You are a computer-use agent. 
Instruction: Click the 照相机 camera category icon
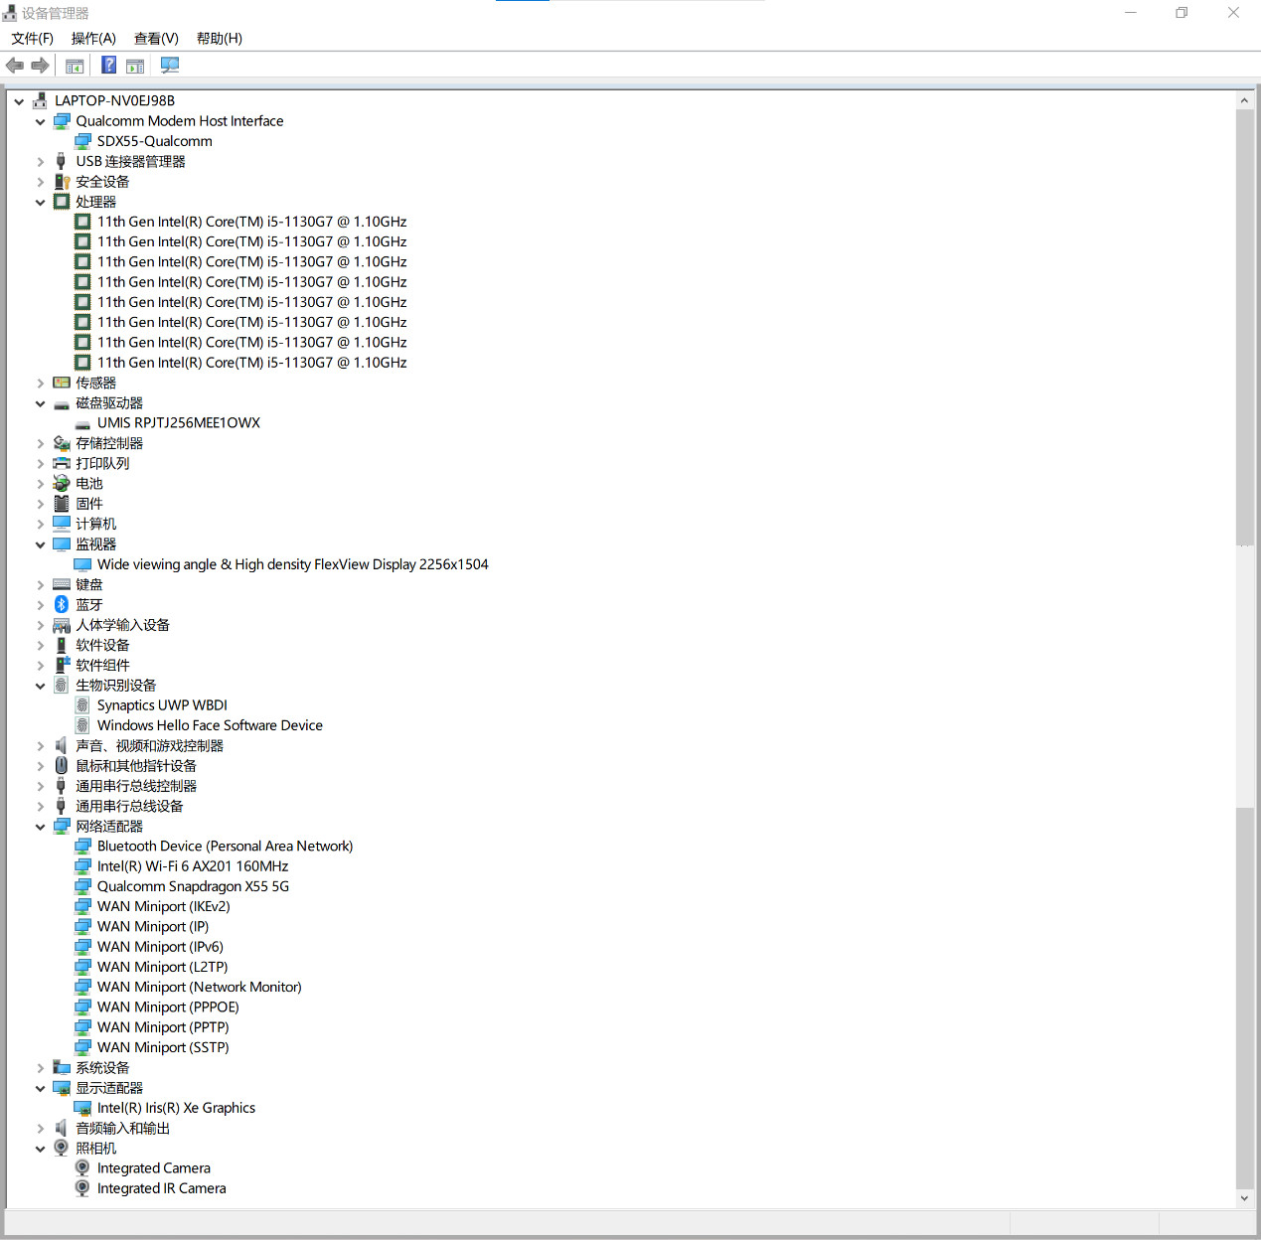[x=62, y=1148]
